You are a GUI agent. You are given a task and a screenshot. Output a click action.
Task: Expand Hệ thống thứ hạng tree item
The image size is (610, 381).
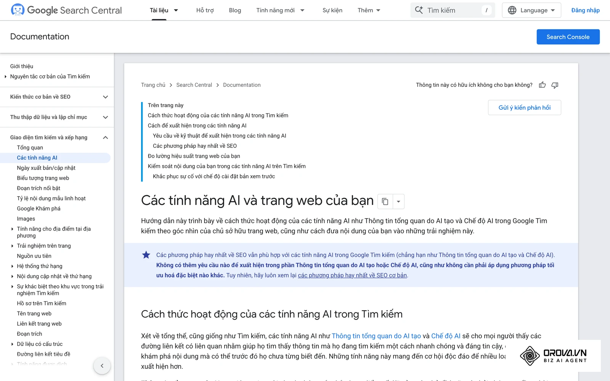coord(13,266)
